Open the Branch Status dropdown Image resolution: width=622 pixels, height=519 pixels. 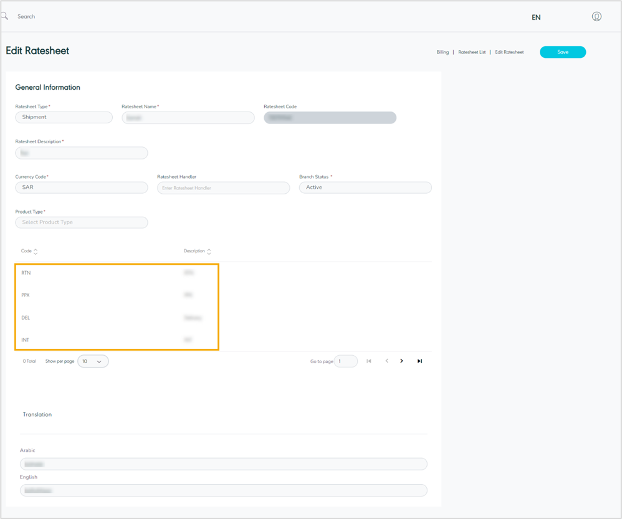click(x=365, y=188)
